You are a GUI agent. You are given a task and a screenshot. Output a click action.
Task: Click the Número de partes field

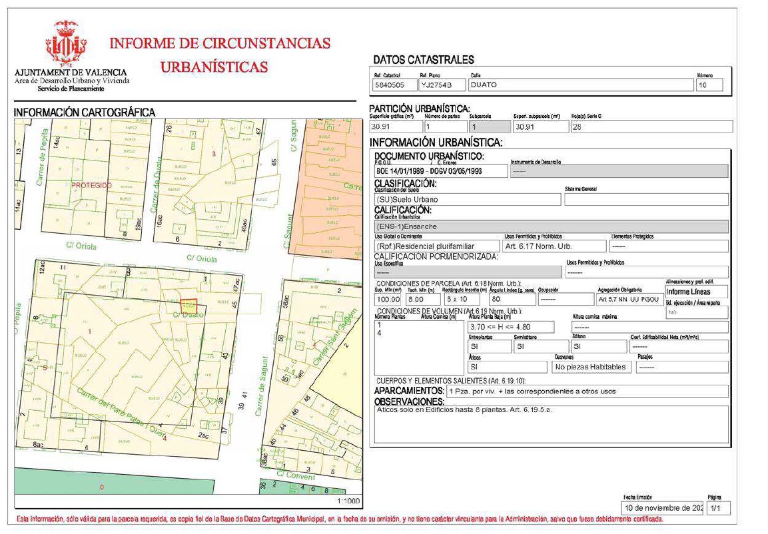click(445, 127)
